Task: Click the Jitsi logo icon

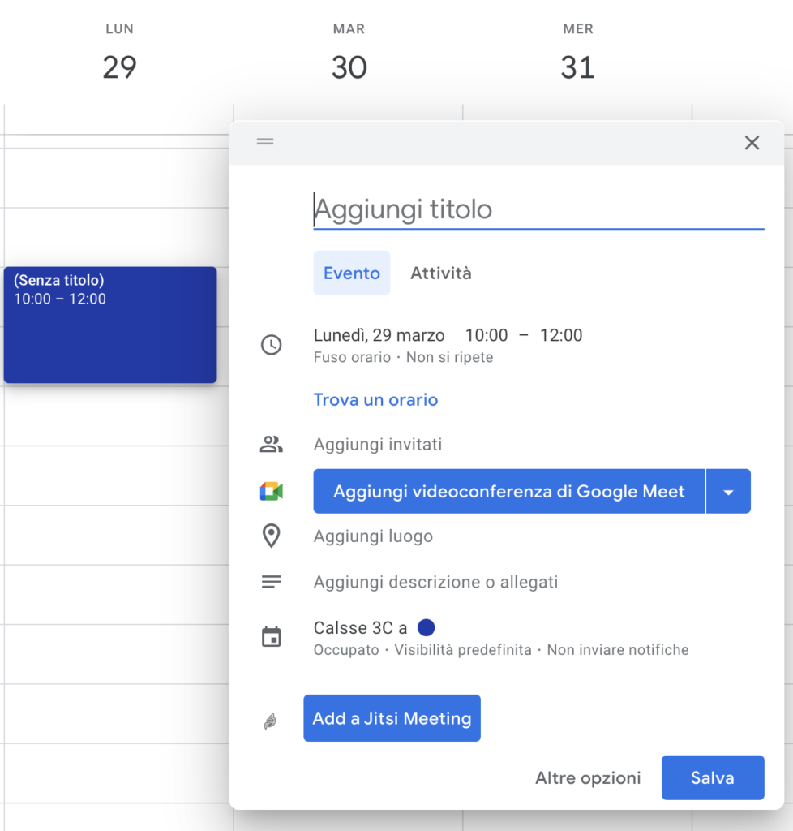Action: pyautogui.click(x=271, y=721)
